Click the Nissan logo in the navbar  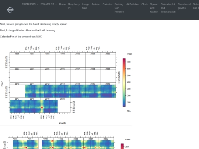click(10, 10)
